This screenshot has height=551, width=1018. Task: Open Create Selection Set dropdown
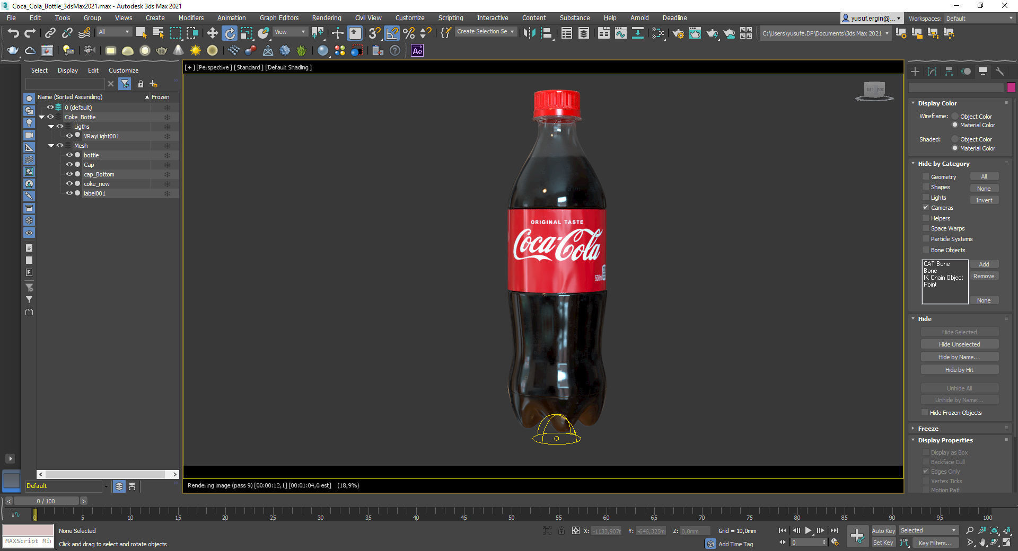(486, 32)
